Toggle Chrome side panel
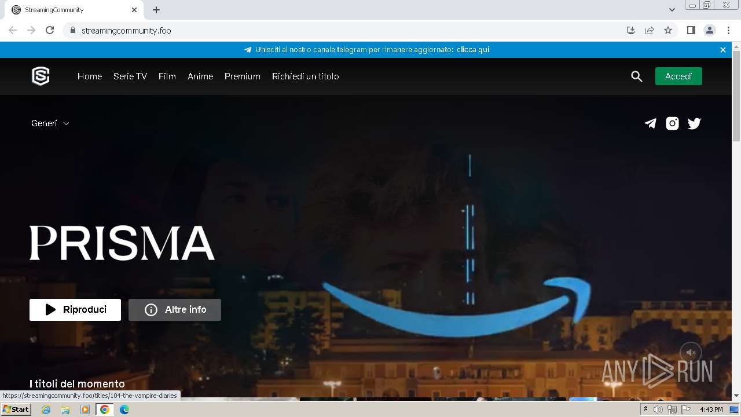741x417 pixels. click(691, 30)
